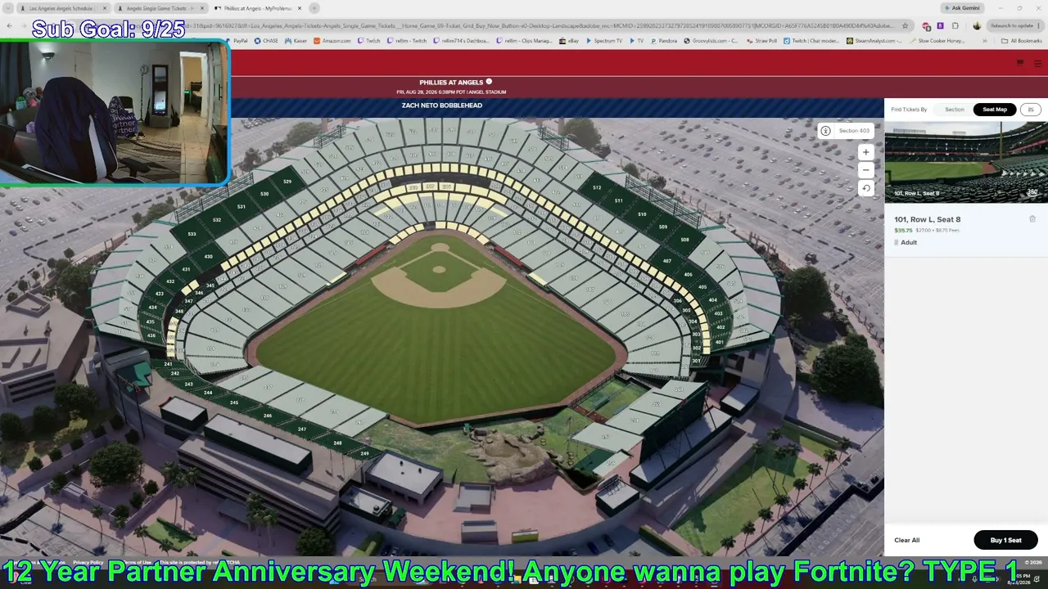Open the 360 degree seat view
Screen dimensions: 1048x589
pos(1032,193)
